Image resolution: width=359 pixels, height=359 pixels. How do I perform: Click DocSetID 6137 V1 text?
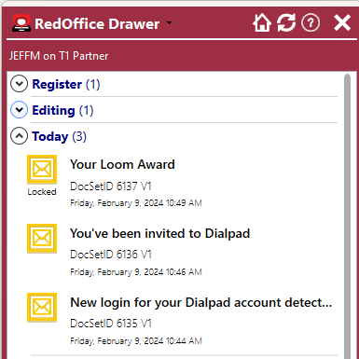pos(111,186)
